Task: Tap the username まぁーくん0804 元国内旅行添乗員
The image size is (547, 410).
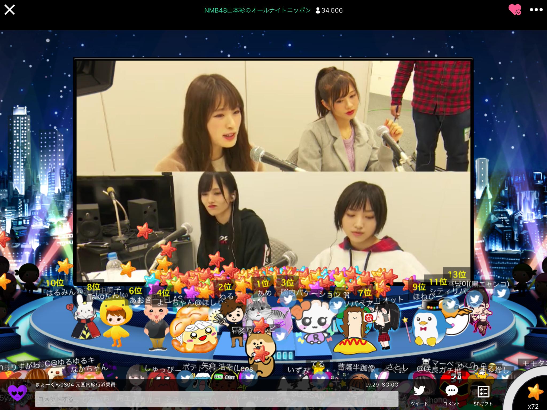Action: [x=76, y=385]
